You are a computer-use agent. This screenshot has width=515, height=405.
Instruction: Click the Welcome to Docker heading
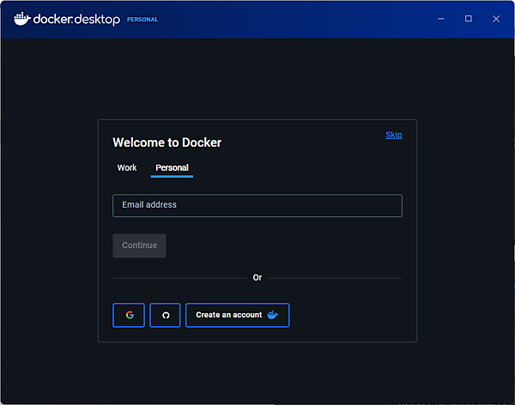(x=167, y=142)
